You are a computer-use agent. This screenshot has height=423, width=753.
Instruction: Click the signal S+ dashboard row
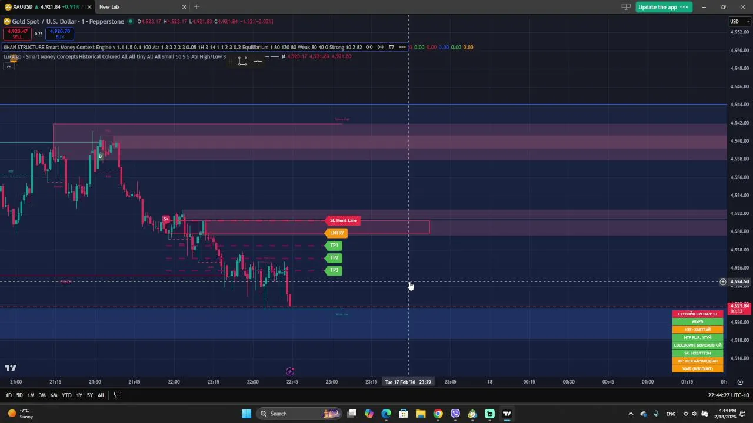point(698,314)
